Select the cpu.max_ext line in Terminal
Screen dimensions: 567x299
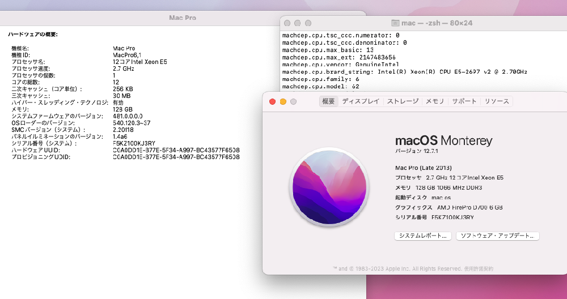point(339,57)
